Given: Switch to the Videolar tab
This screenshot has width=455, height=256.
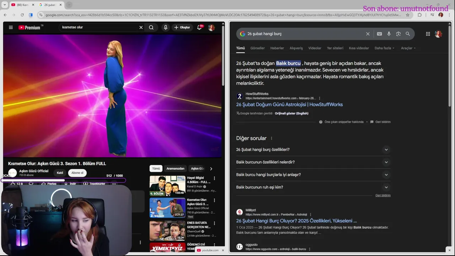Looking at the screenshot, I should click(x=315, y=48).
